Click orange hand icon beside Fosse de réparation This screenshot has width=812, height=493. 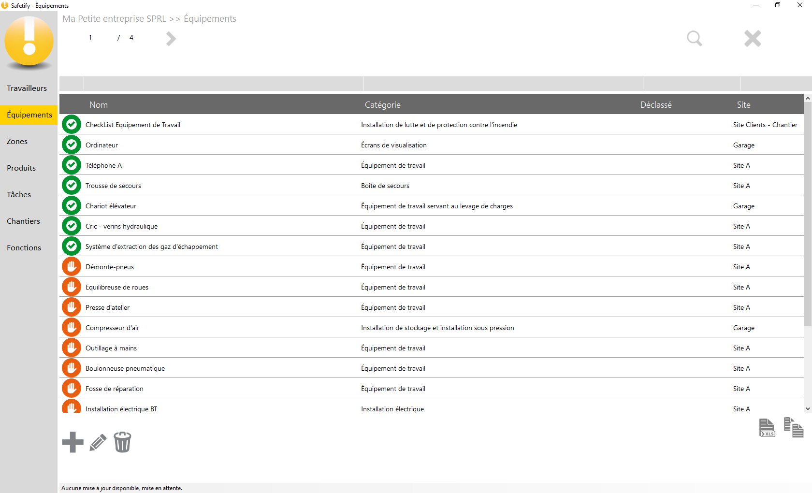pos(72,389)
